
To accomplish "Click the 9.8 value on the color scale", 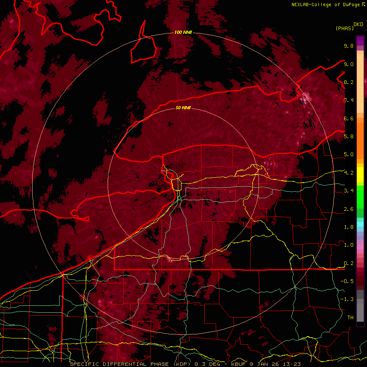I will pos(349,46).
